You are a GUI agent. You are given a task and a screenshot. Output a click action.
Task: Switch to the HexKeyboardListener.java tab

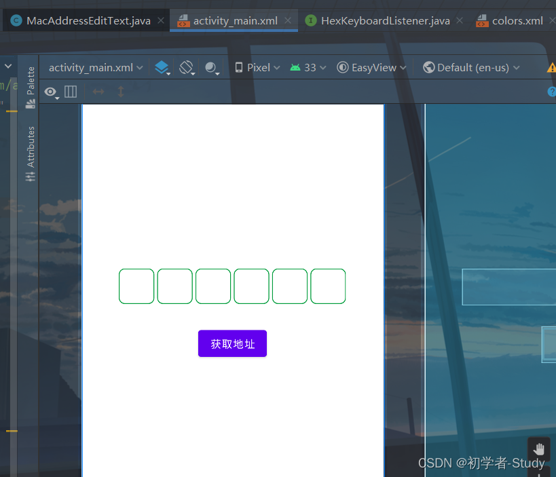384,20
